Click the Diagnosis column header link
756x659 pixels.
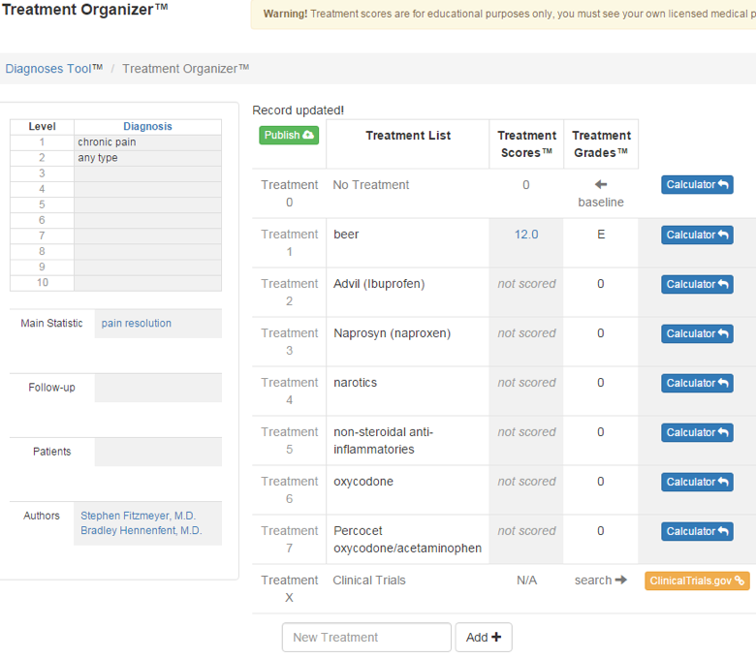point(147,127)
